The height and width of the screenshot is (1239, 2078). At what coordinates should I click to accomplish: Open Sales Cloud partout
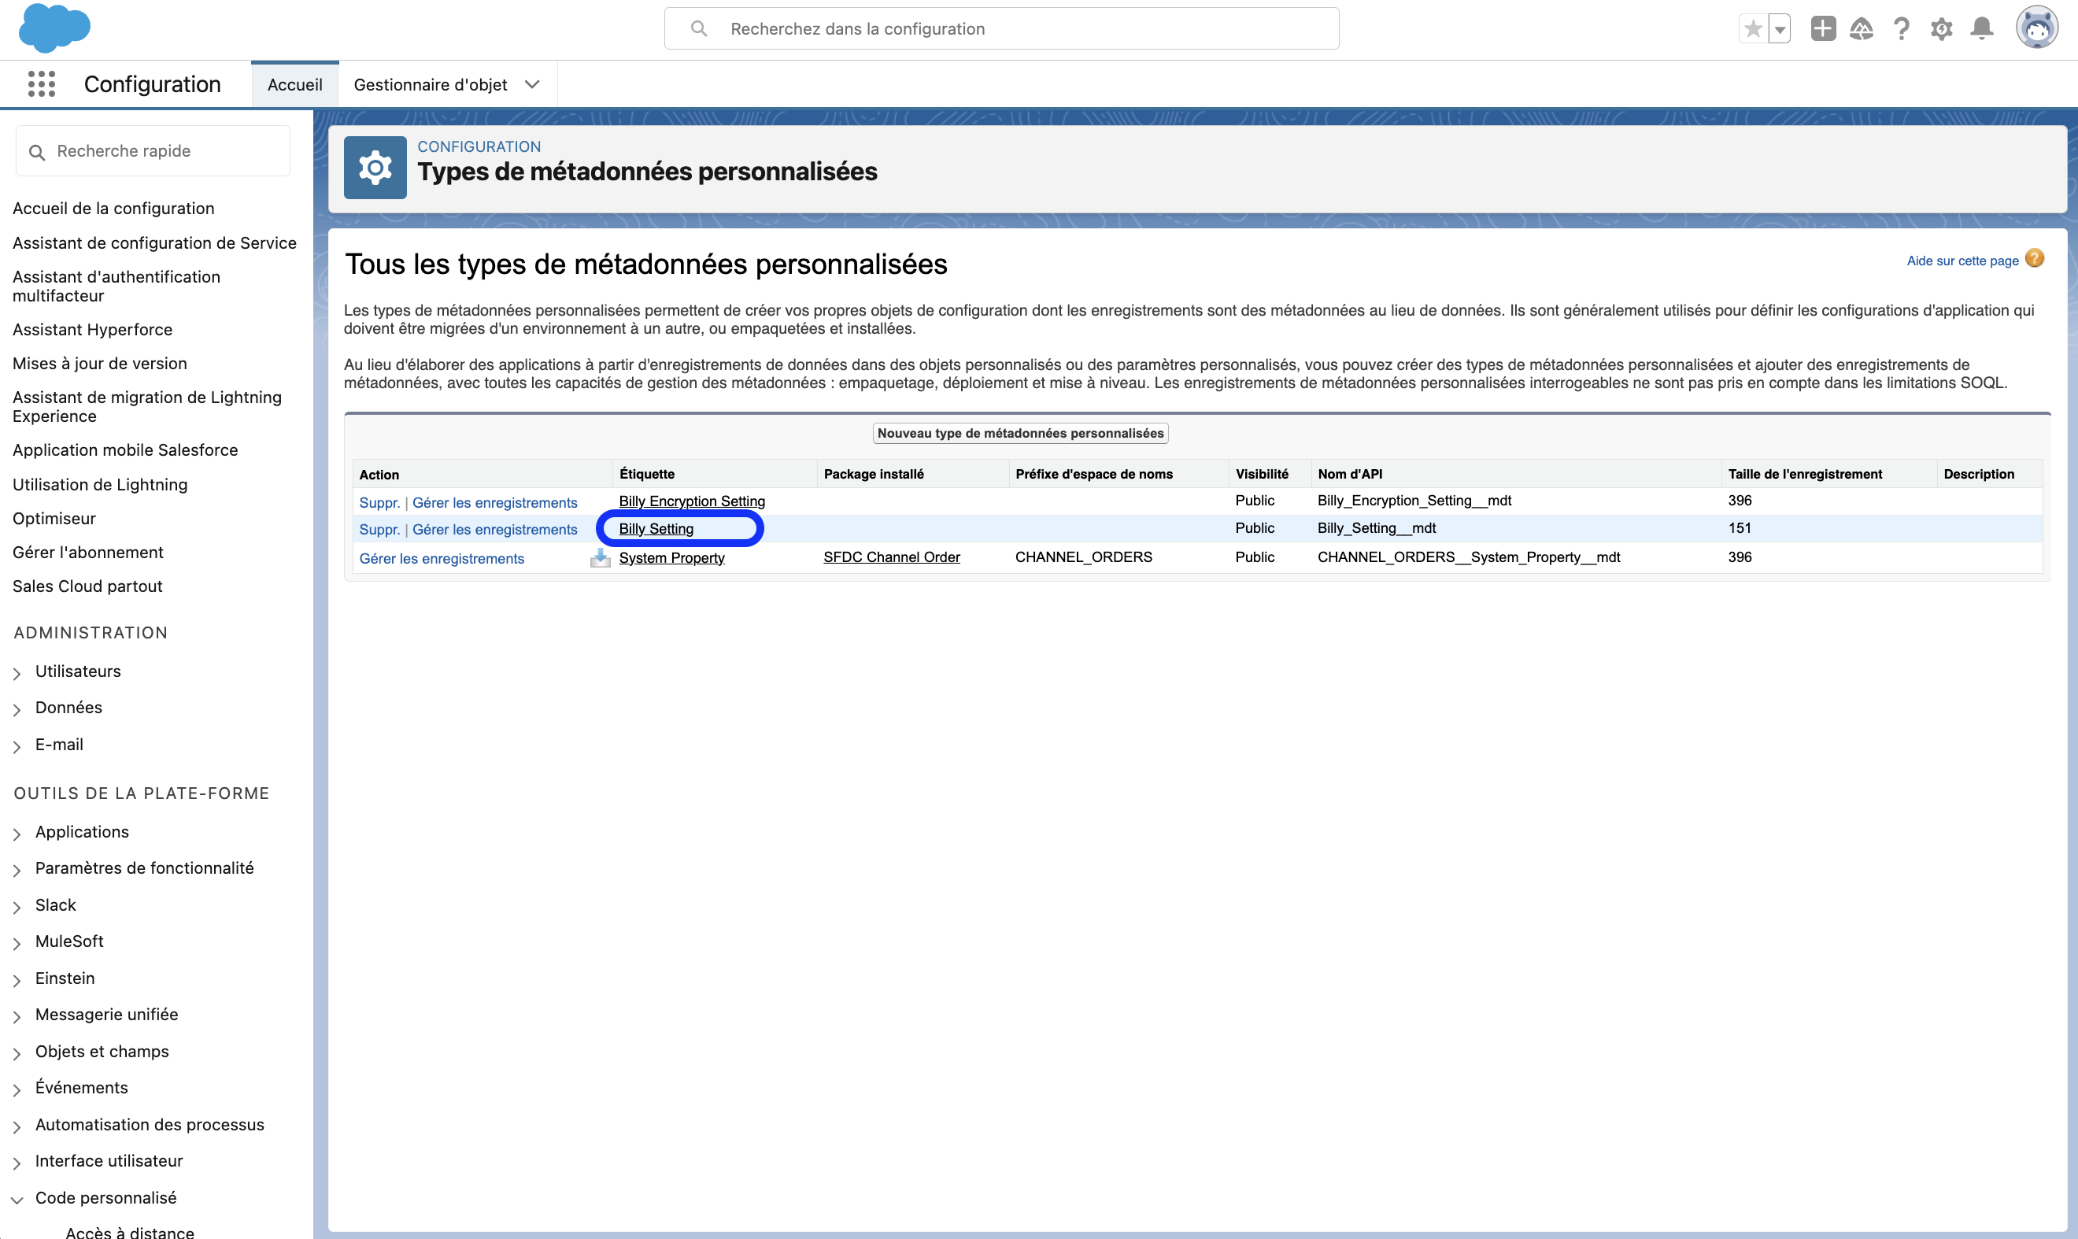[87, 587]
